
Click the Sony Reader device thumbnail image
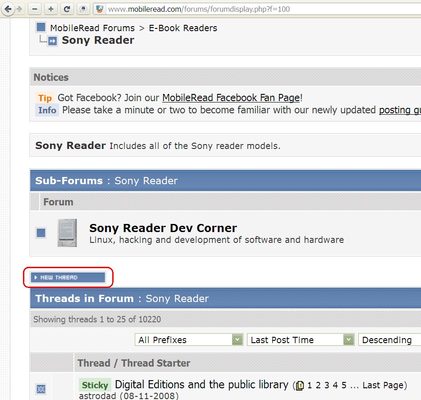point(67,233)
